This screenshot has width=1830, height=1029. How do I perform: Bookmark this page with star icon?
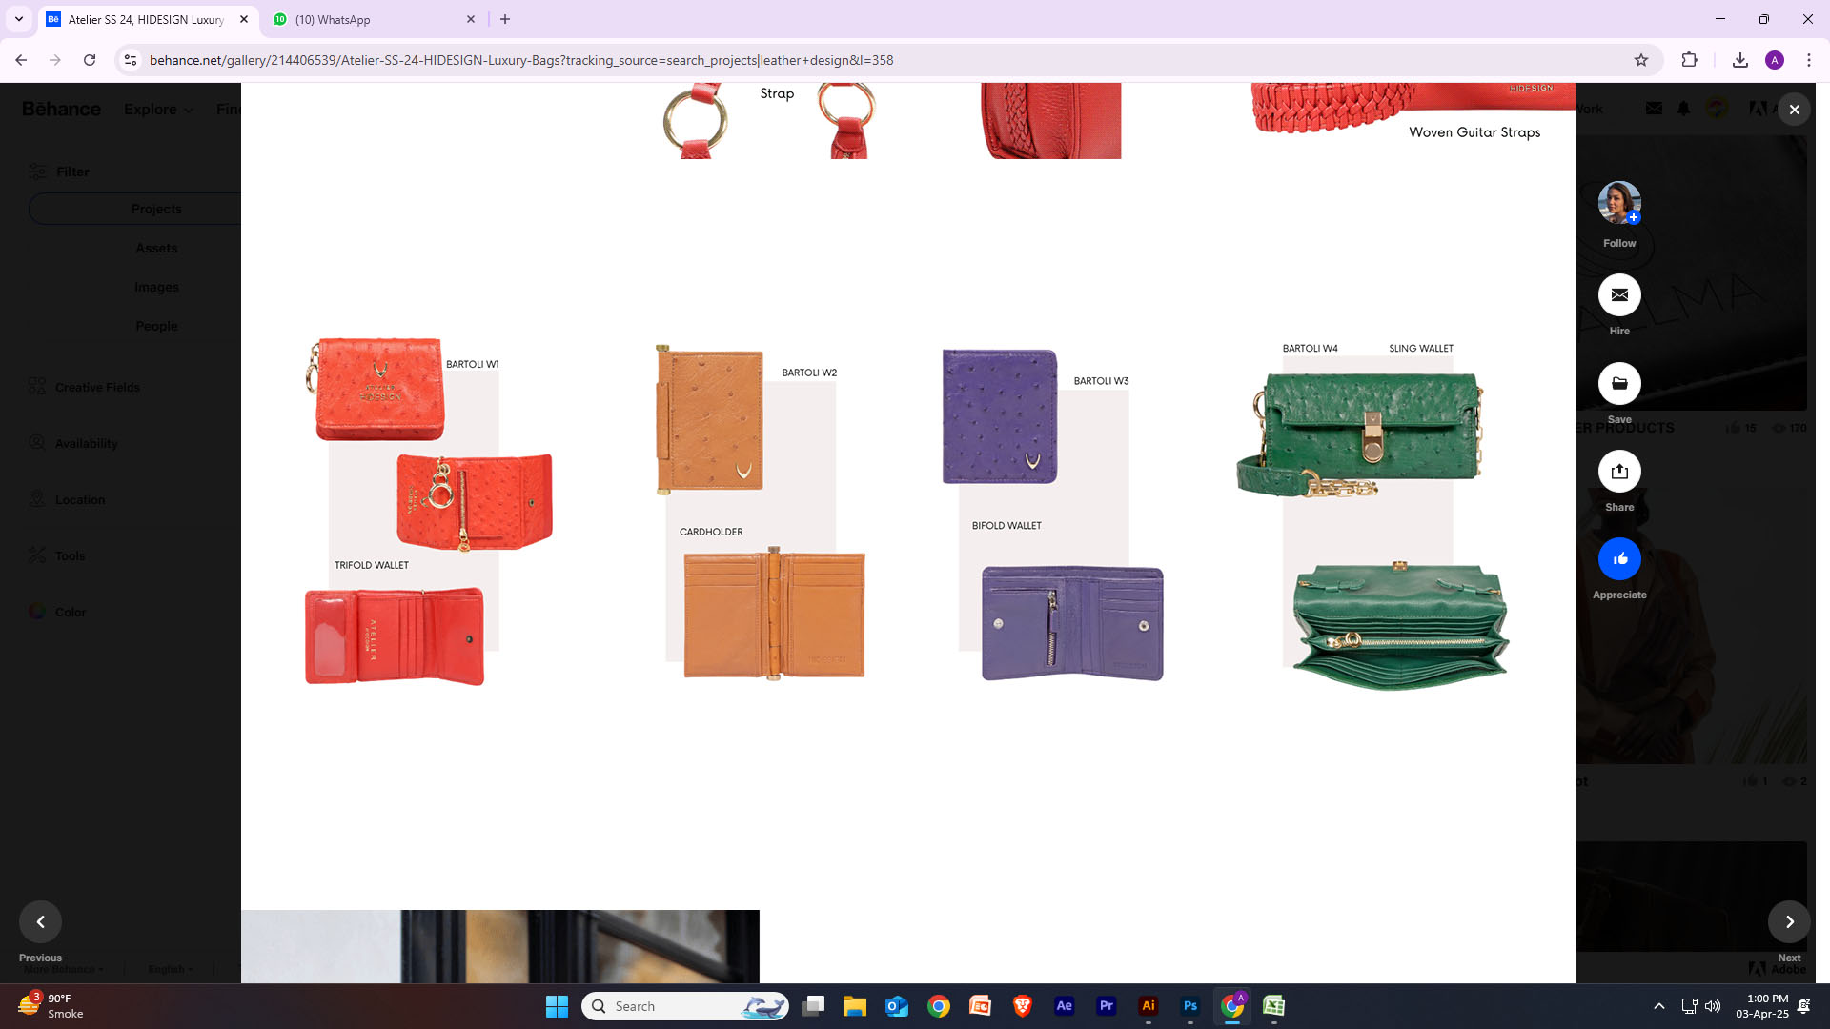click(1641, 60)
